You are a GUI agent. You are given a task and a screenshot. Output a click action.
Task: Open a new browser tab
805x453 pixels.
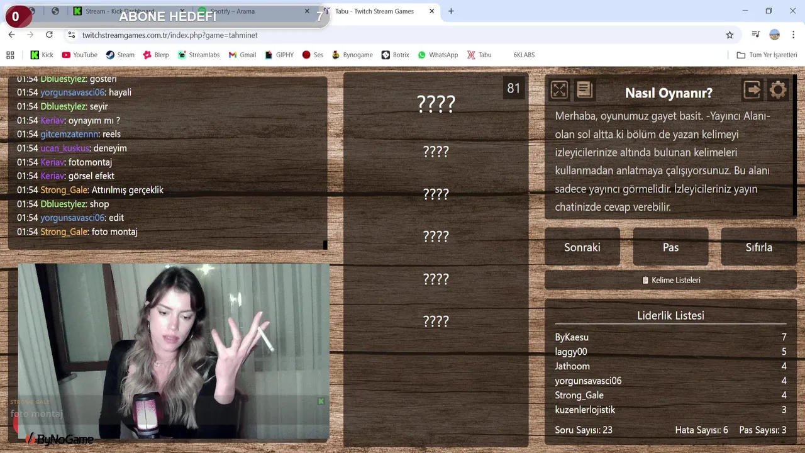[x=451, y=11]
